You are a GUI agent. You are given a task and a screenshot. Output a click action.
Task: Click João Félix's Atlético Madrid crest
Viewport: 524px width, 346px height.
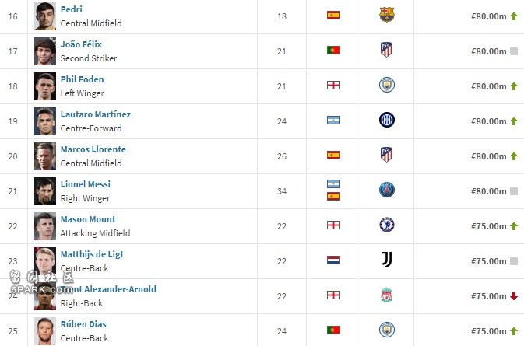387,50
